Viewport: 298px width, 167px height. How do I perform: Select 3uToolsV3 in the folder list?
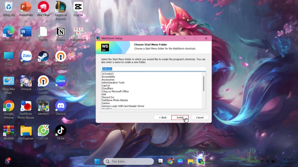(x=108, y=74)
